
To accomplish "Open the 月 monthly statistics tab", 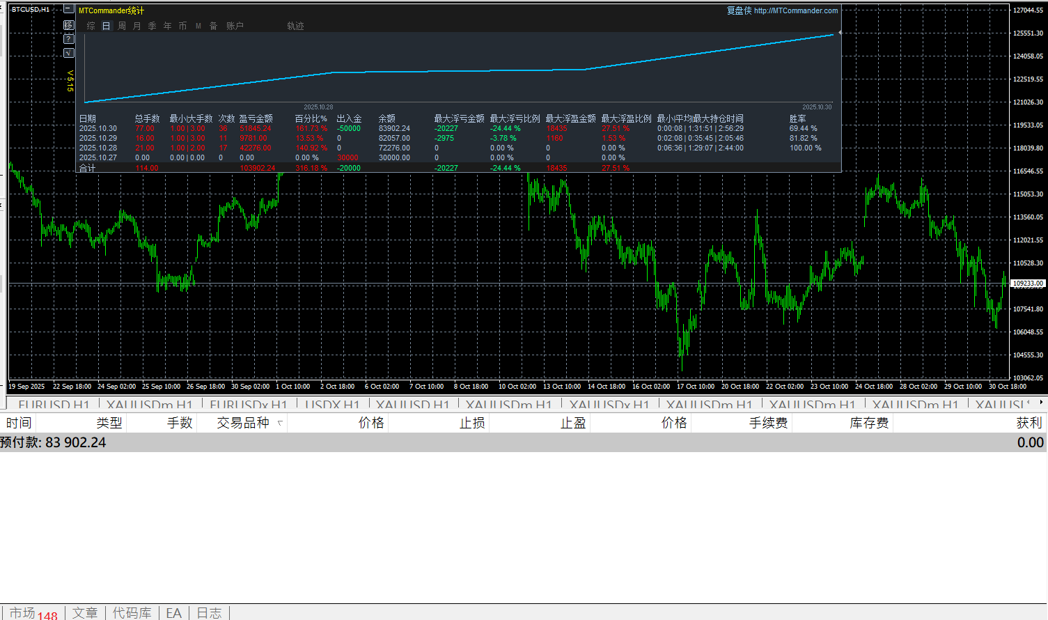I will point(136,26).
